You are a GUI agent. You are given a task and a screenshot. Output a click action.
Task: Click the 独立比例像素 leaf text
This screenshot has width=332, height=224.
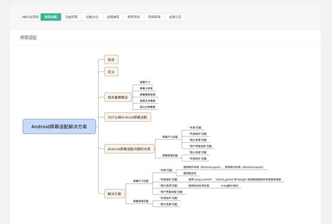(x=147, y=107)
